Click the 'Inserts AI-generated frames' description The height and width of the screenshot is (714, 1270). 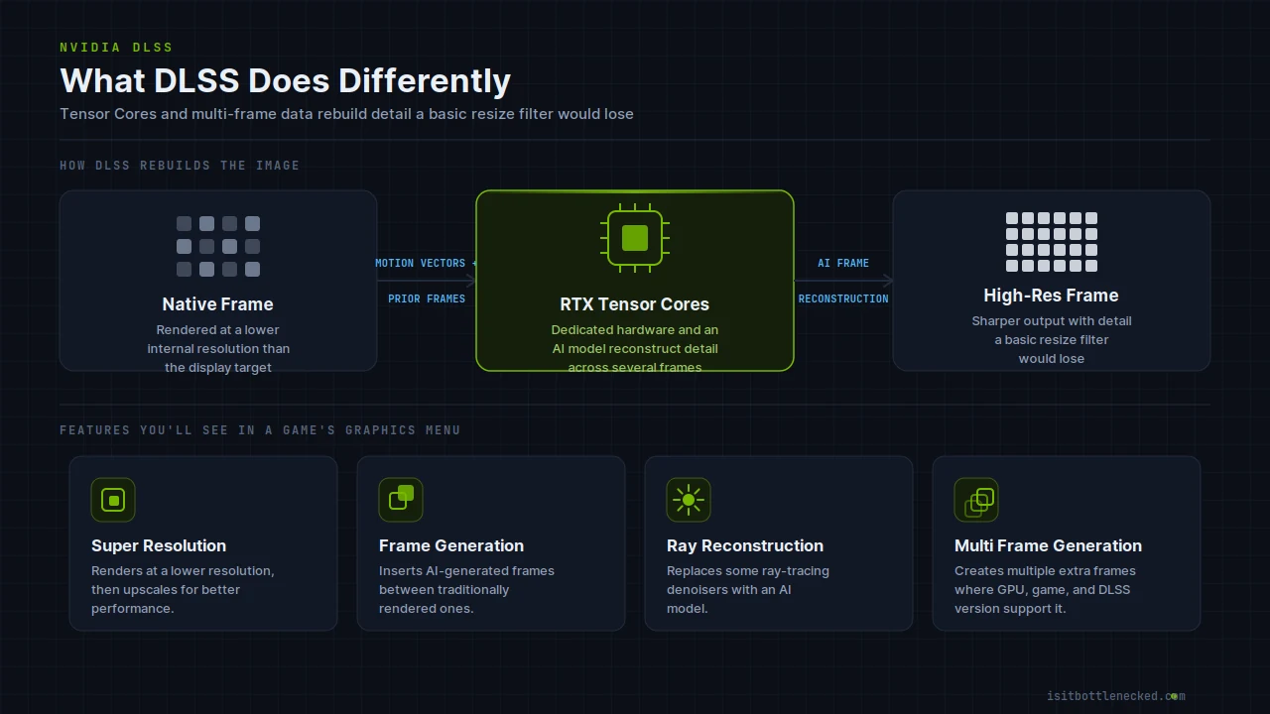[466, 589]
